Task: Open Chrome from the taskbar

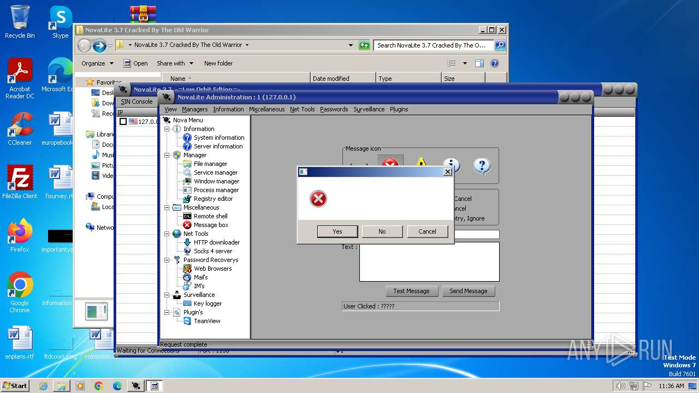Action: (x=99, y=386)
